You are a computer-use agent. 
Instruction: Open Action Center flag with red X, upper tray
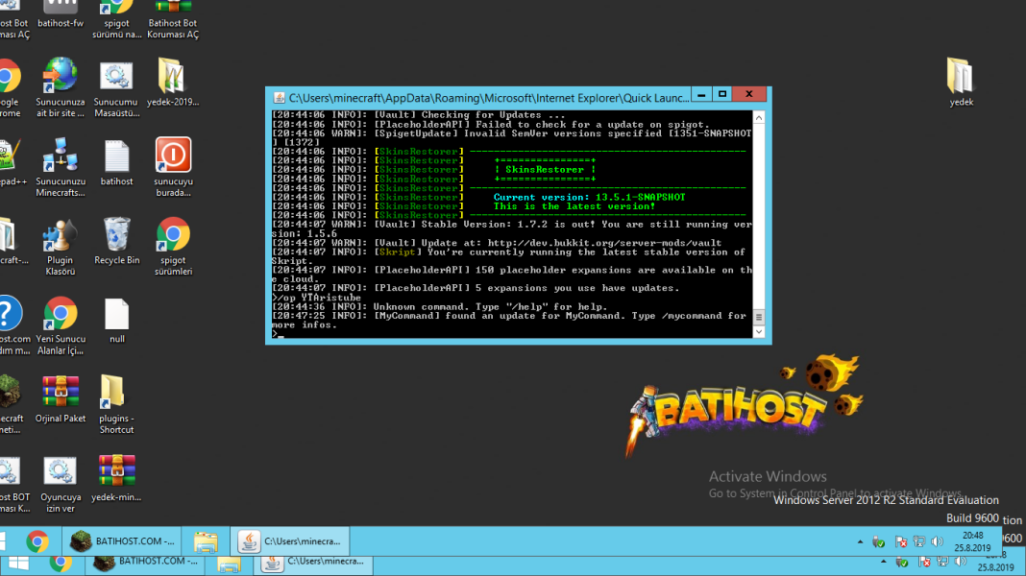tap(900, 542)
